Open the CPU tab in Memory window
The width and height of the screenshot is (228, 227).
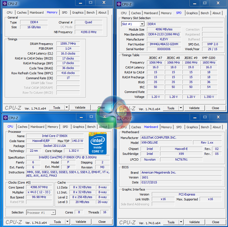[x=9, y=13]
